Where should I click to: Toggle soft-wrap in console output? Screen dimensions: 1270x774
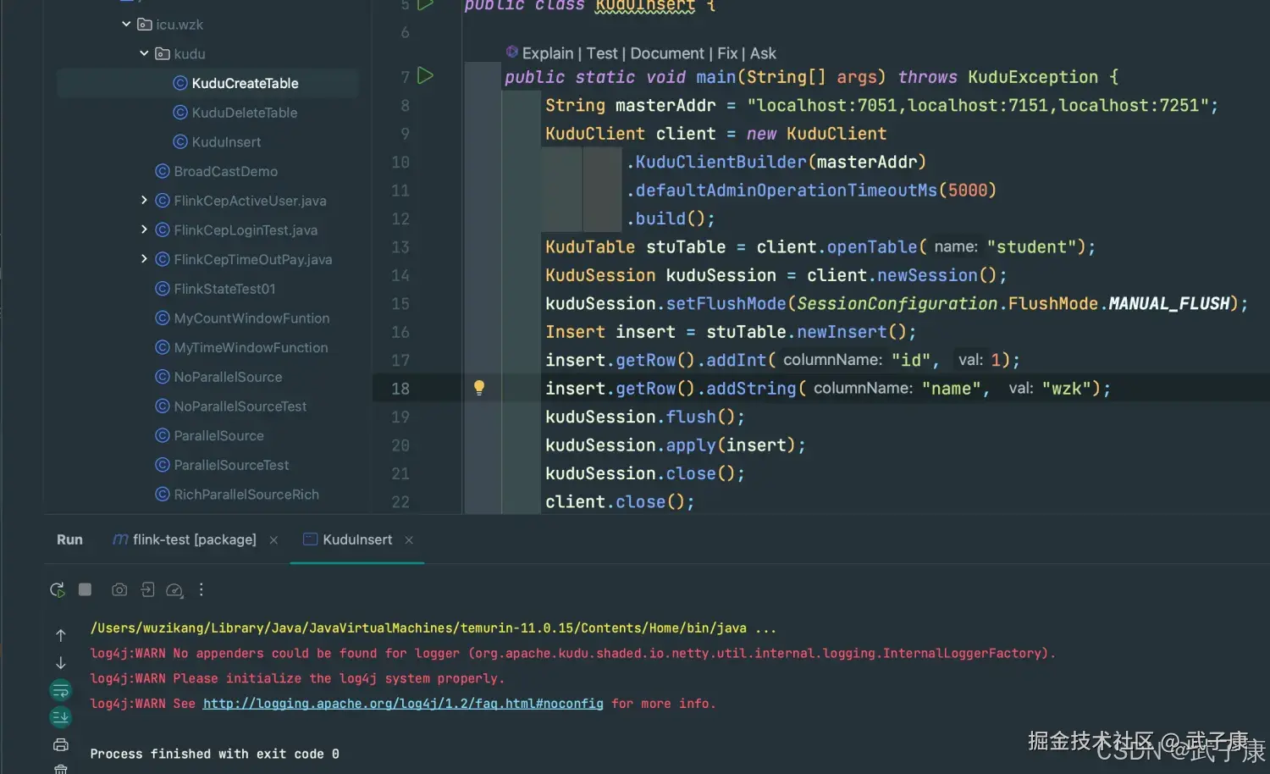(61, 691)
